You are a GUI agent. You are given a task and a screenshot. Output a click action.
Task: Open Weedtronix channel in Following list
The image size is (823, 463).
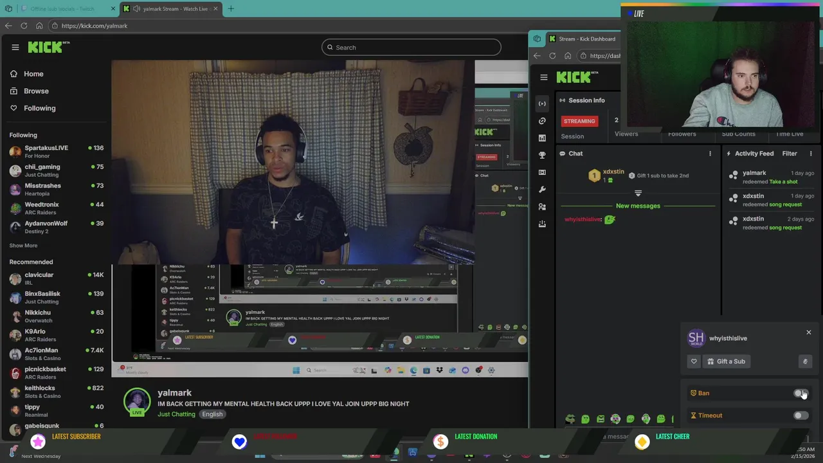click(x=57, y=208)
